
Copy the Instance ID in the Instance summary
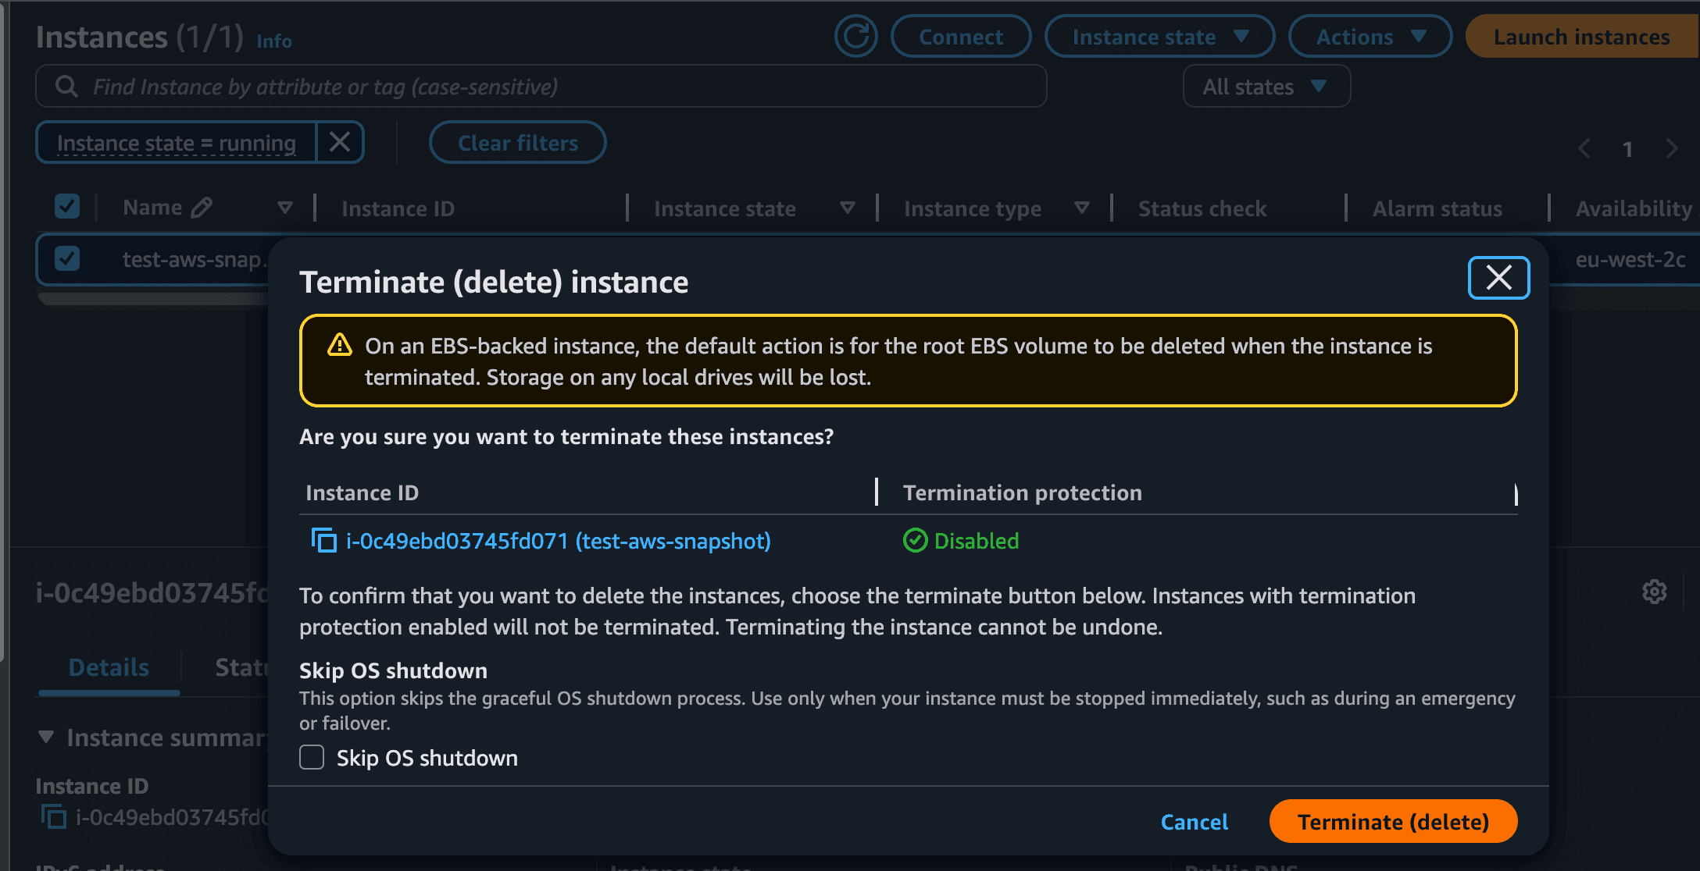[53, 818]
